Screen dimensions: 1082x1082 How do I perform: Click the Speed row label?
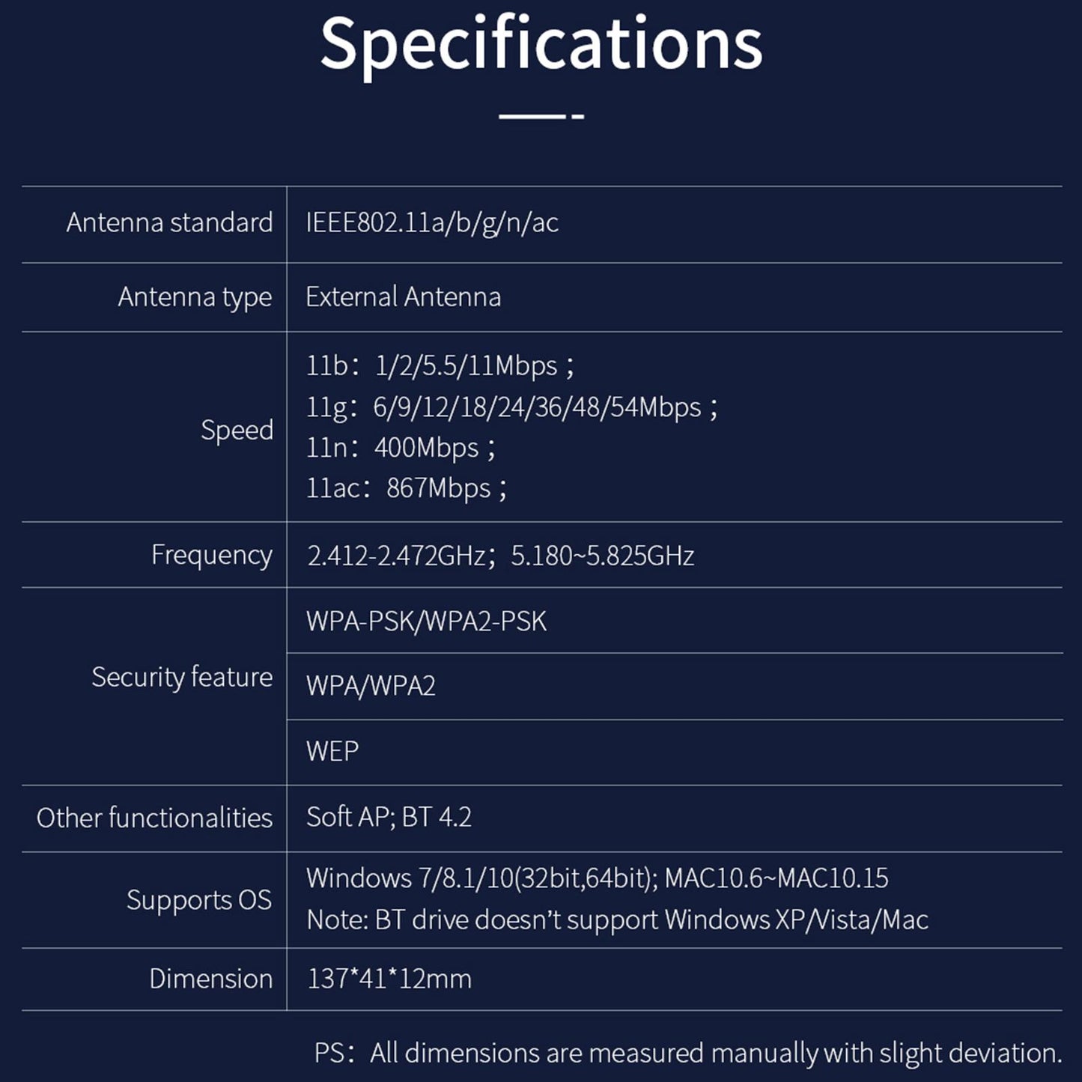point(237,430)
